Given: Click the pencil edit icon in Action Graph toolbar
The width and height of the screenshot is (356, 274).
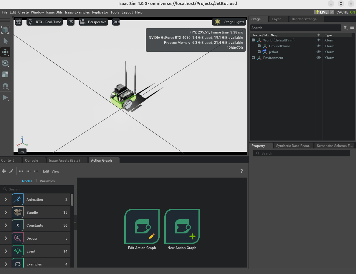Looking at the screenshot, I should pos(11,171).
